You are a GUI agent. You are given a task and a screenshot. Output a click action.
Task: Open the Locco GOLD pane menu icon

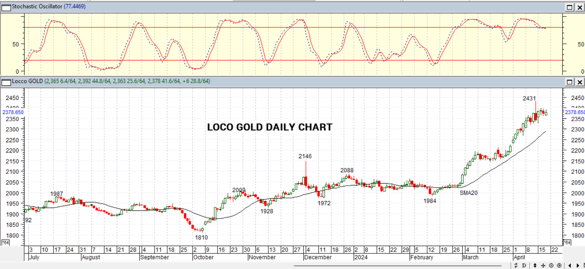pos(6,82)
